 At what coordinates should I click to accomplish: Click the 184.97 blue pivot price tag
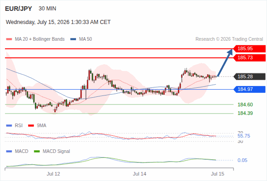click(249, 89)
